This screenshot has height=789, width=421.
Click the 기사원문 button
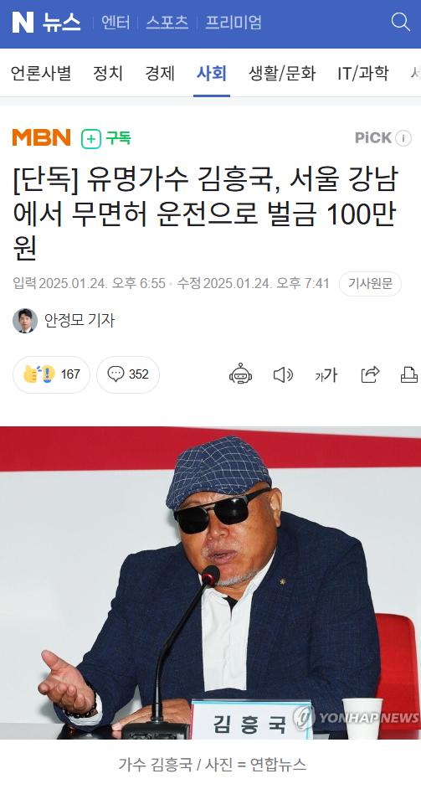(x=370, y=284)
